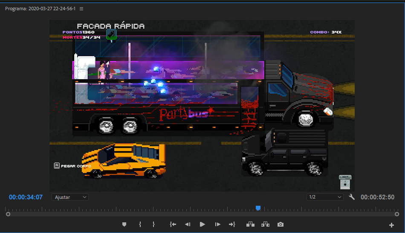Step back one frame
Image resolution: width=405 pixels, height=233 pixels.
188,224
